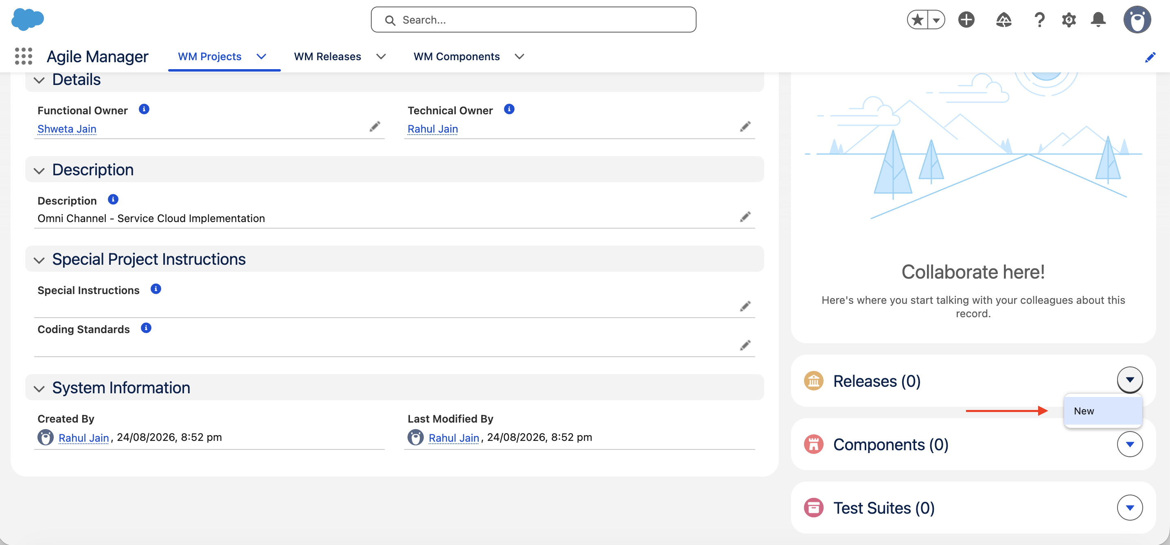Switch to the WM Projects tab

209,56
